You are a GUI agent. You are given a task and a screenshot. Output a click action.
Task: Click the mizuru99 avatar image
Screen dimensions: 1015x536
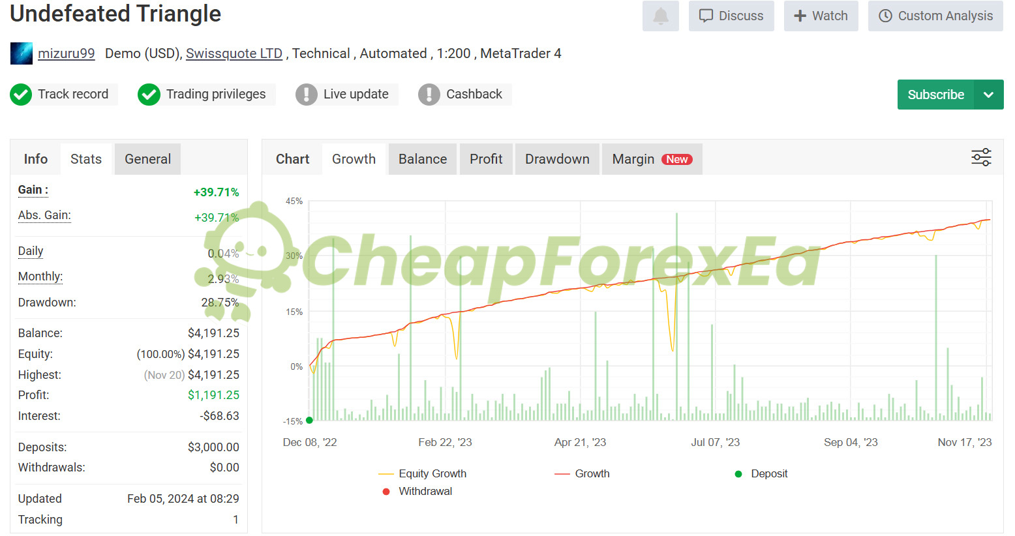pos(22,53)
